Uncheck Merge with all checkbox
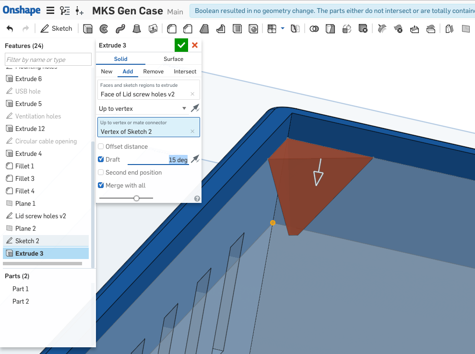The image size is (475, 354). (x=101, y=185)
